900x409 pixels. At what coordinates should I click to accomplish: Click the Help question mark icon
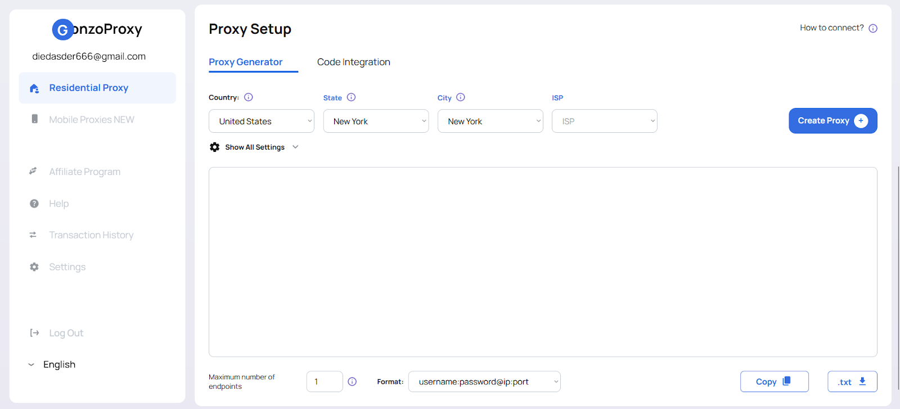point(34,204)
